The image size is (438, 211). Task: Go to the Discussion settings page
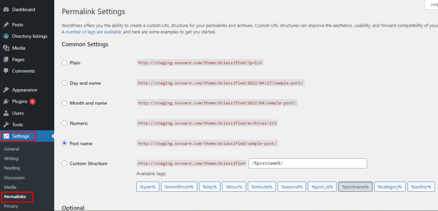14,178
